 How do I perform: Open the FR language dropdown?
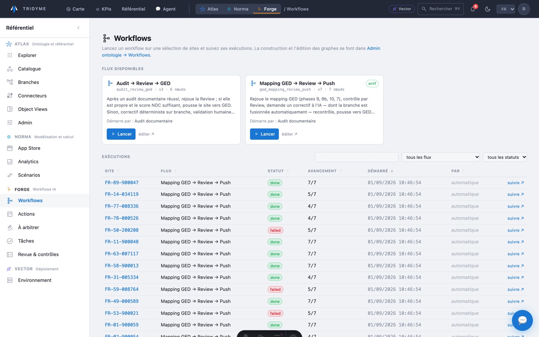(x=506, y=9)
